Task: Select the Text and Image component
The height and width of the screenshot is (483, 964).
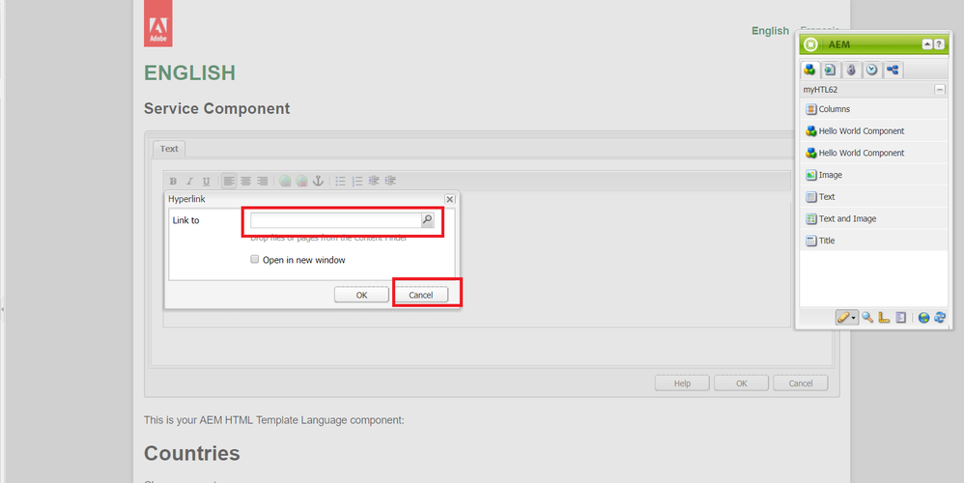Action: [847, 219]
